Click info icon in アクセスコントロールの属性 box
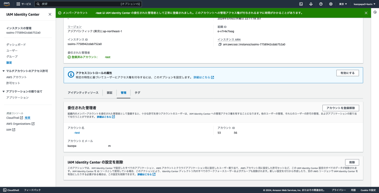Image resolution: width=379 pixels, height=193 pixels. point(71,75)
